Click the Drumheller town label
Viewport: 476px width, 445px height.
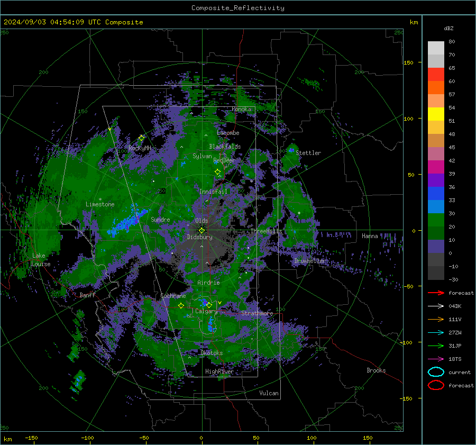click(310, 261)
